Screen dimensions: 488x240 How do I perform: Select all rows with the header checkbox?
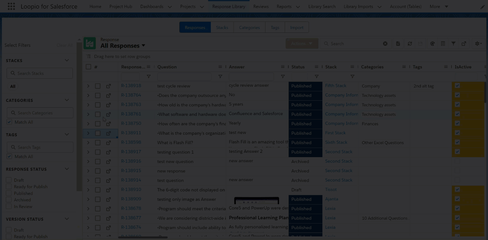(88, 67)
